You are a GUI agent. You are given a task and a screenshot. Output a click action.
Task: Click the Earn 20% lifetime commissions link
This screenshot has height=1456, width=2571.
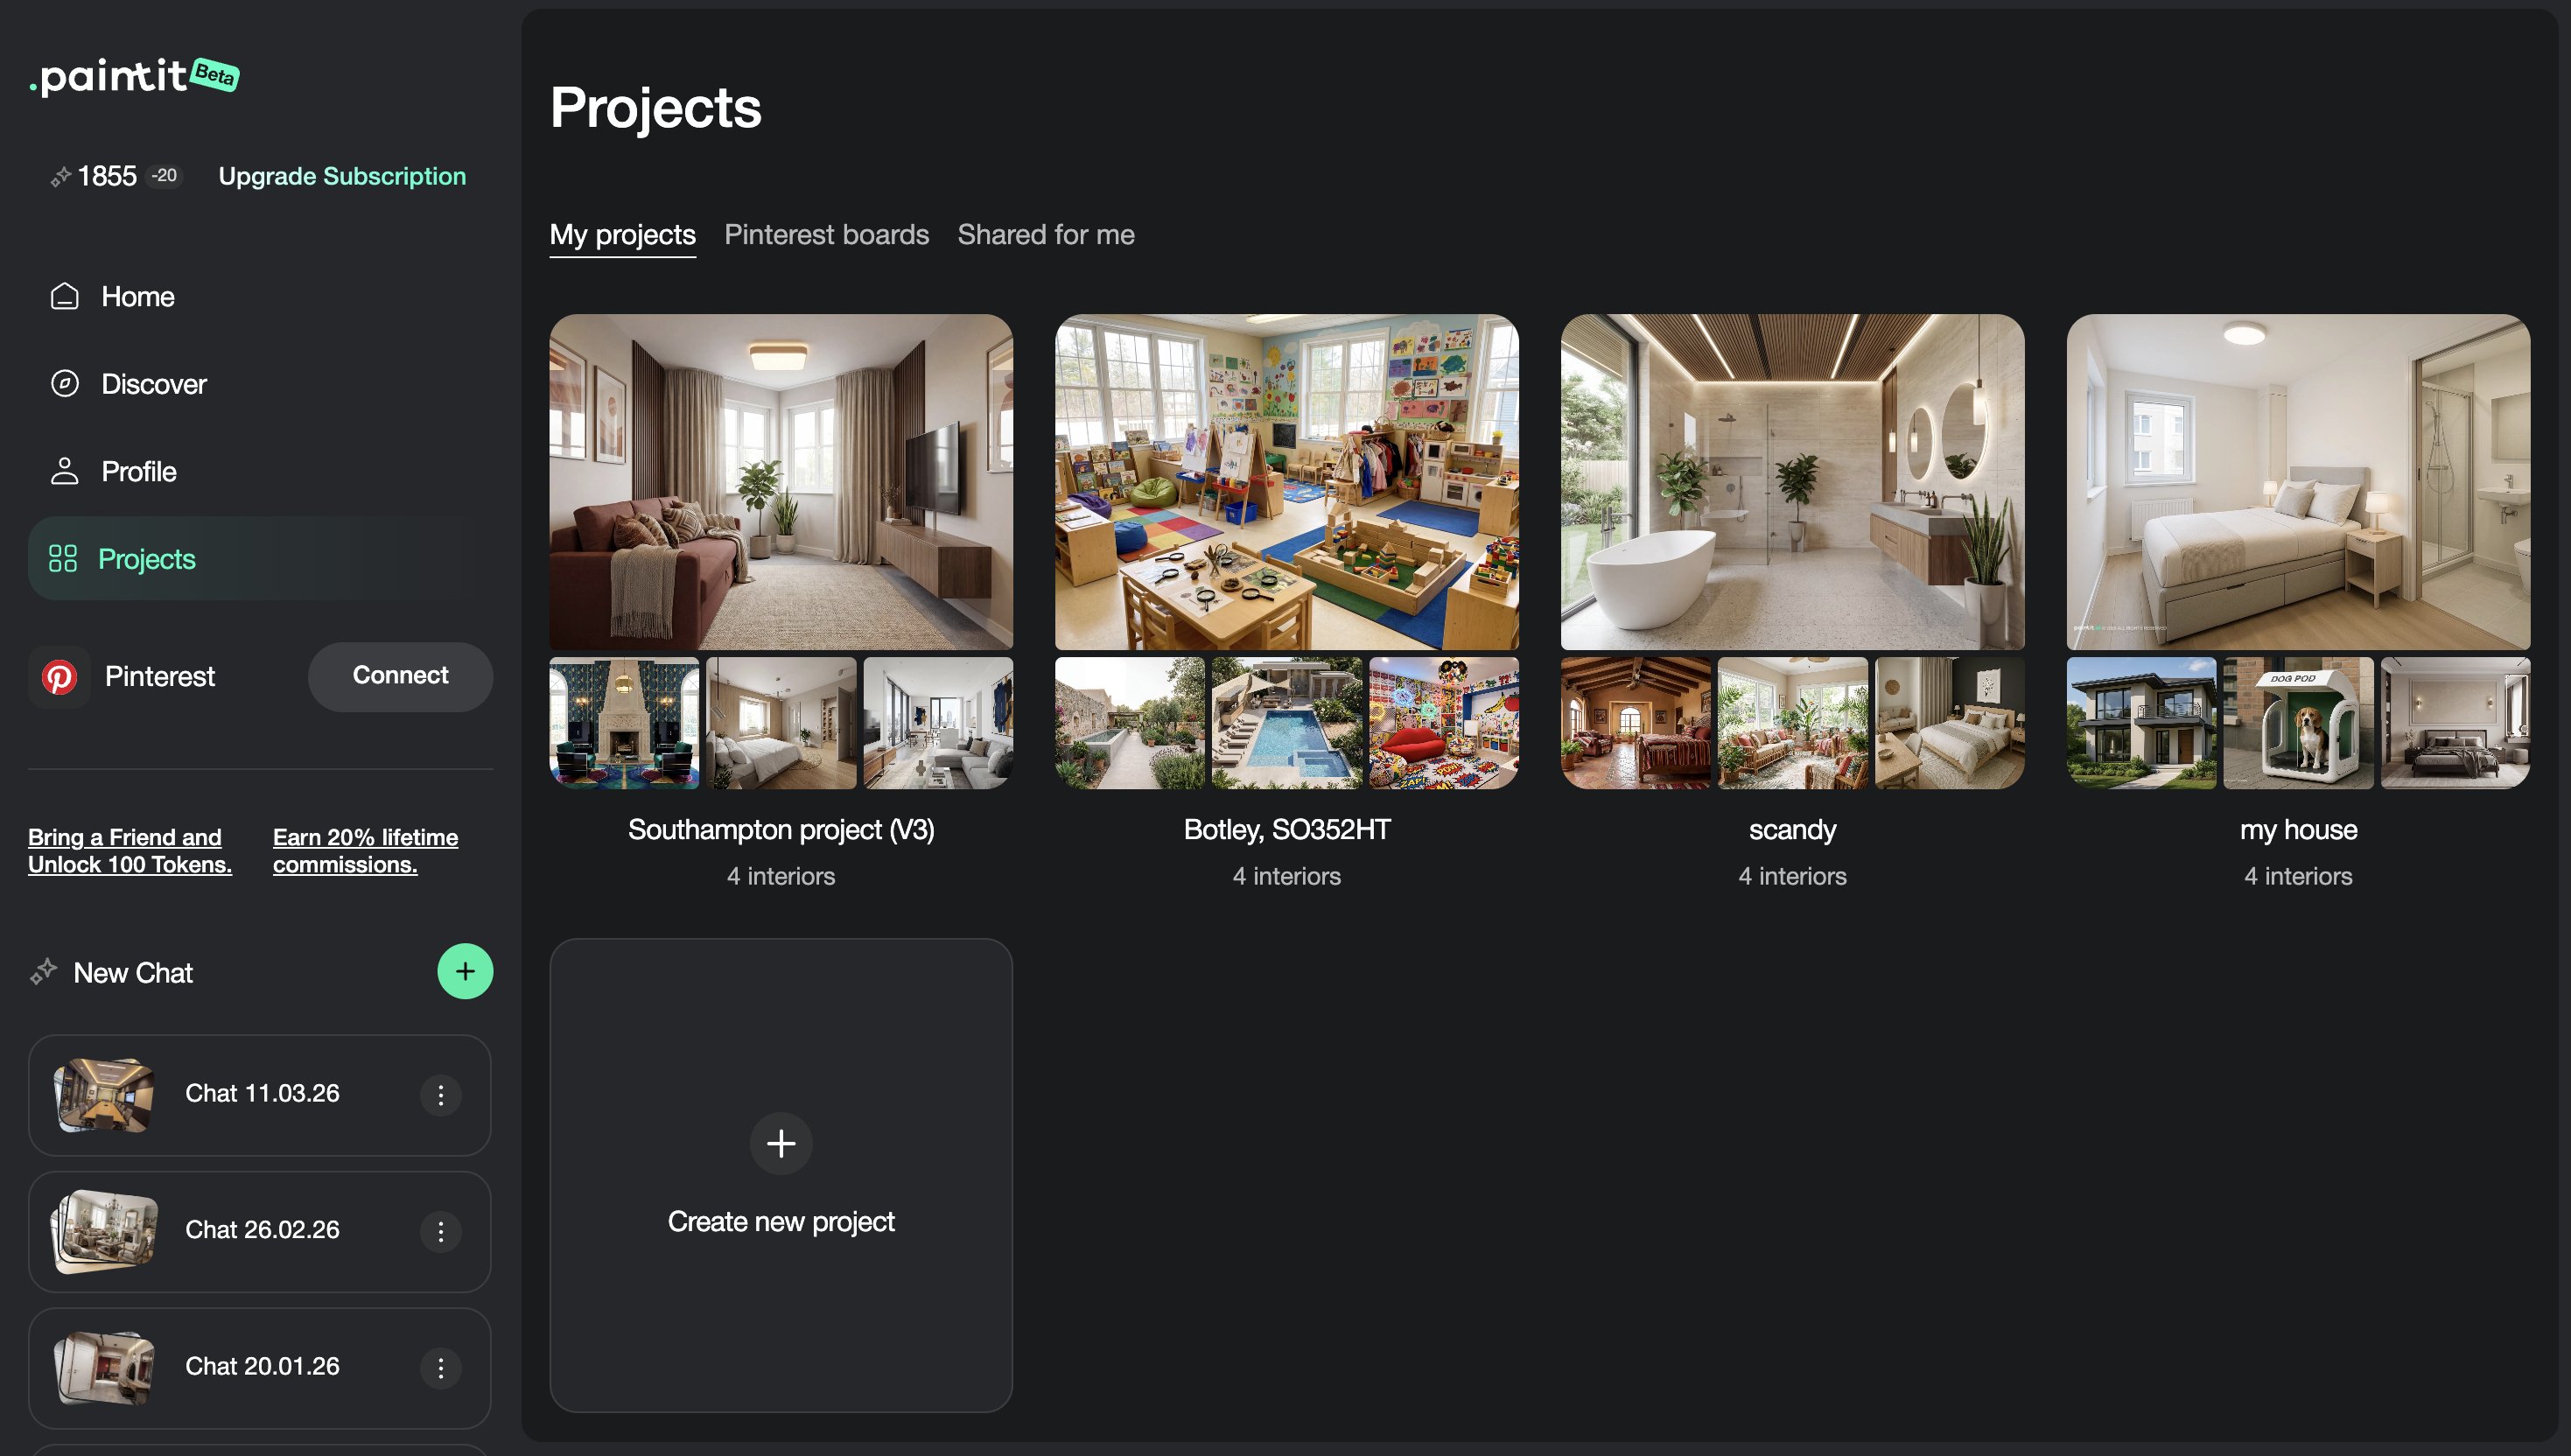tap(365, 850)
